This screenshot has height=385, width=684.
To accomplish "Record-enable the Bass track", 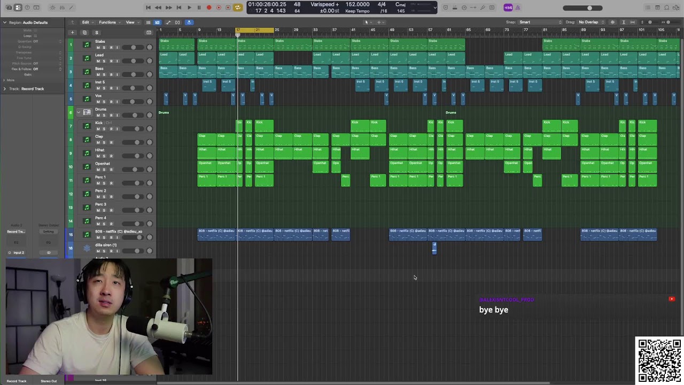I will 111,75.
